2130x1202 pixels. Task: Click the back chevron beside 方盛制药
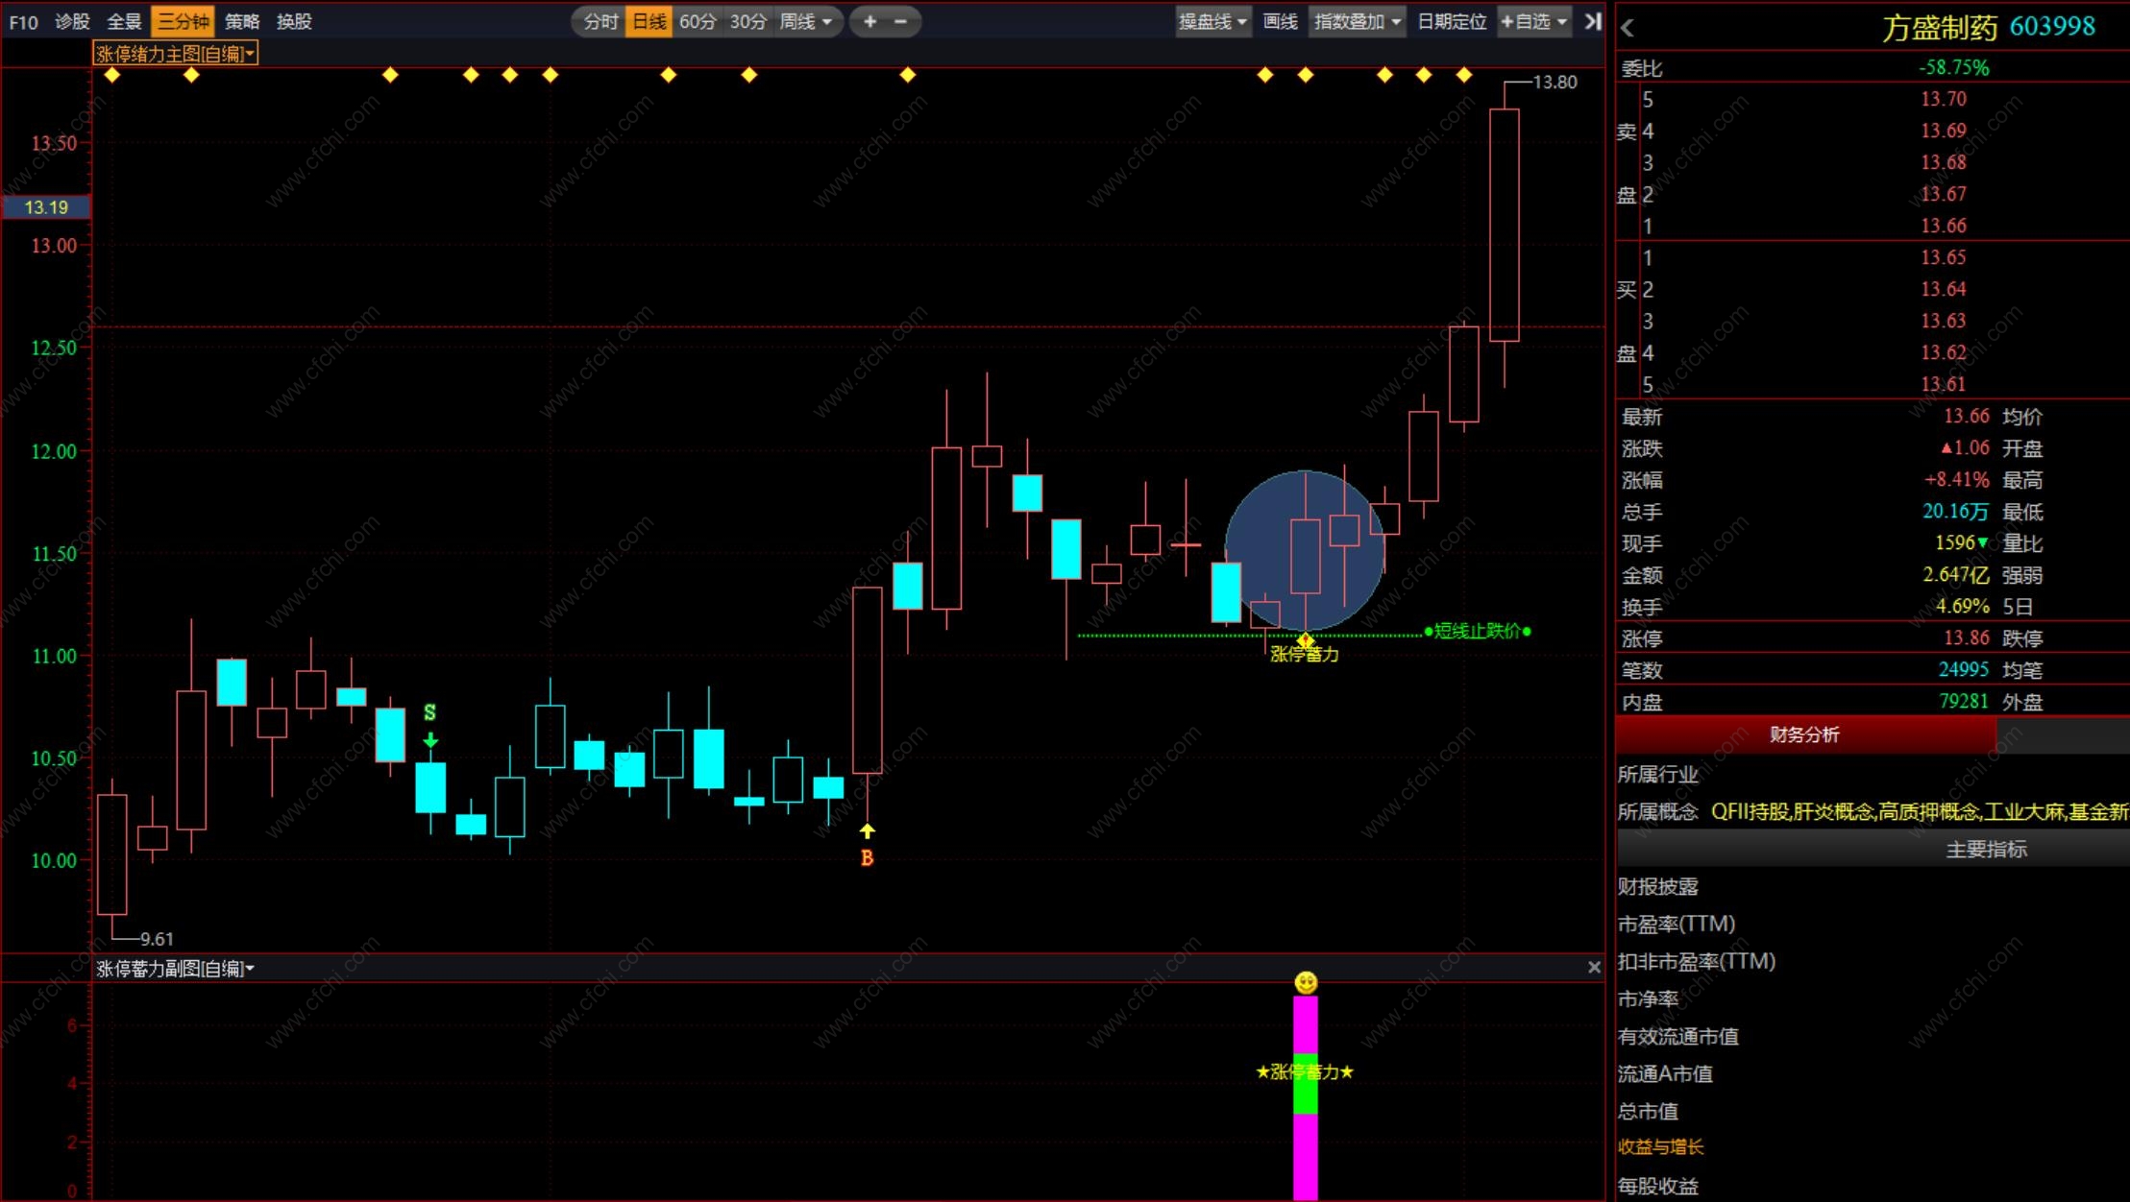pyautogui.click(x=1628, y=28)
